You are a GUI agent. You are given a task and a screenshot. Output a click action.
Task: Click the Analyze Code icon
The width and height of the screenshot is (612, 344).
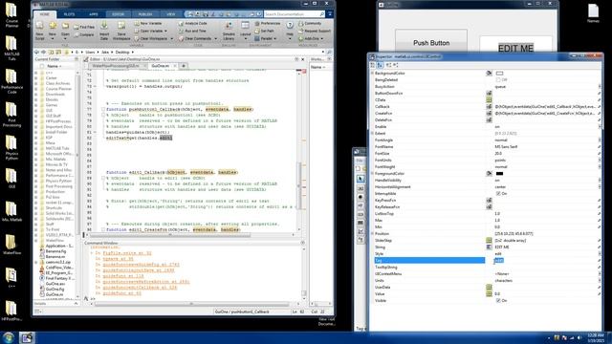point(181,23)
